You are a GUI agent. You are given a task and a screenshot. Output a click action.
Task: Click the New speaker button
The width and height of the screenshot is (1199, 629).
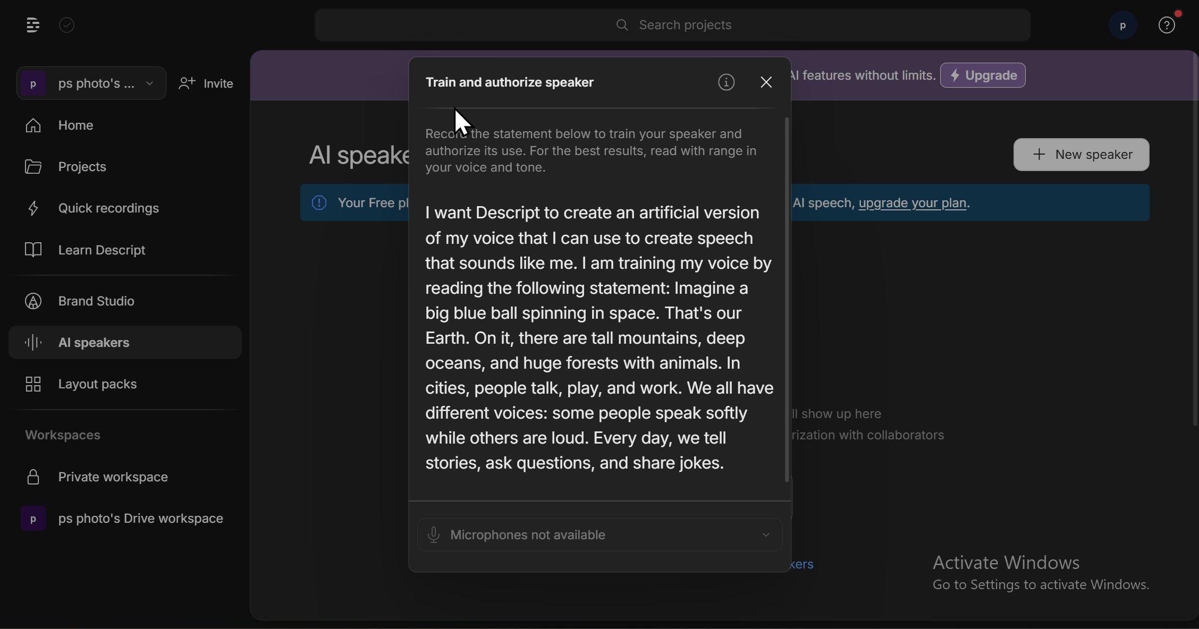tap(1081, 155)
